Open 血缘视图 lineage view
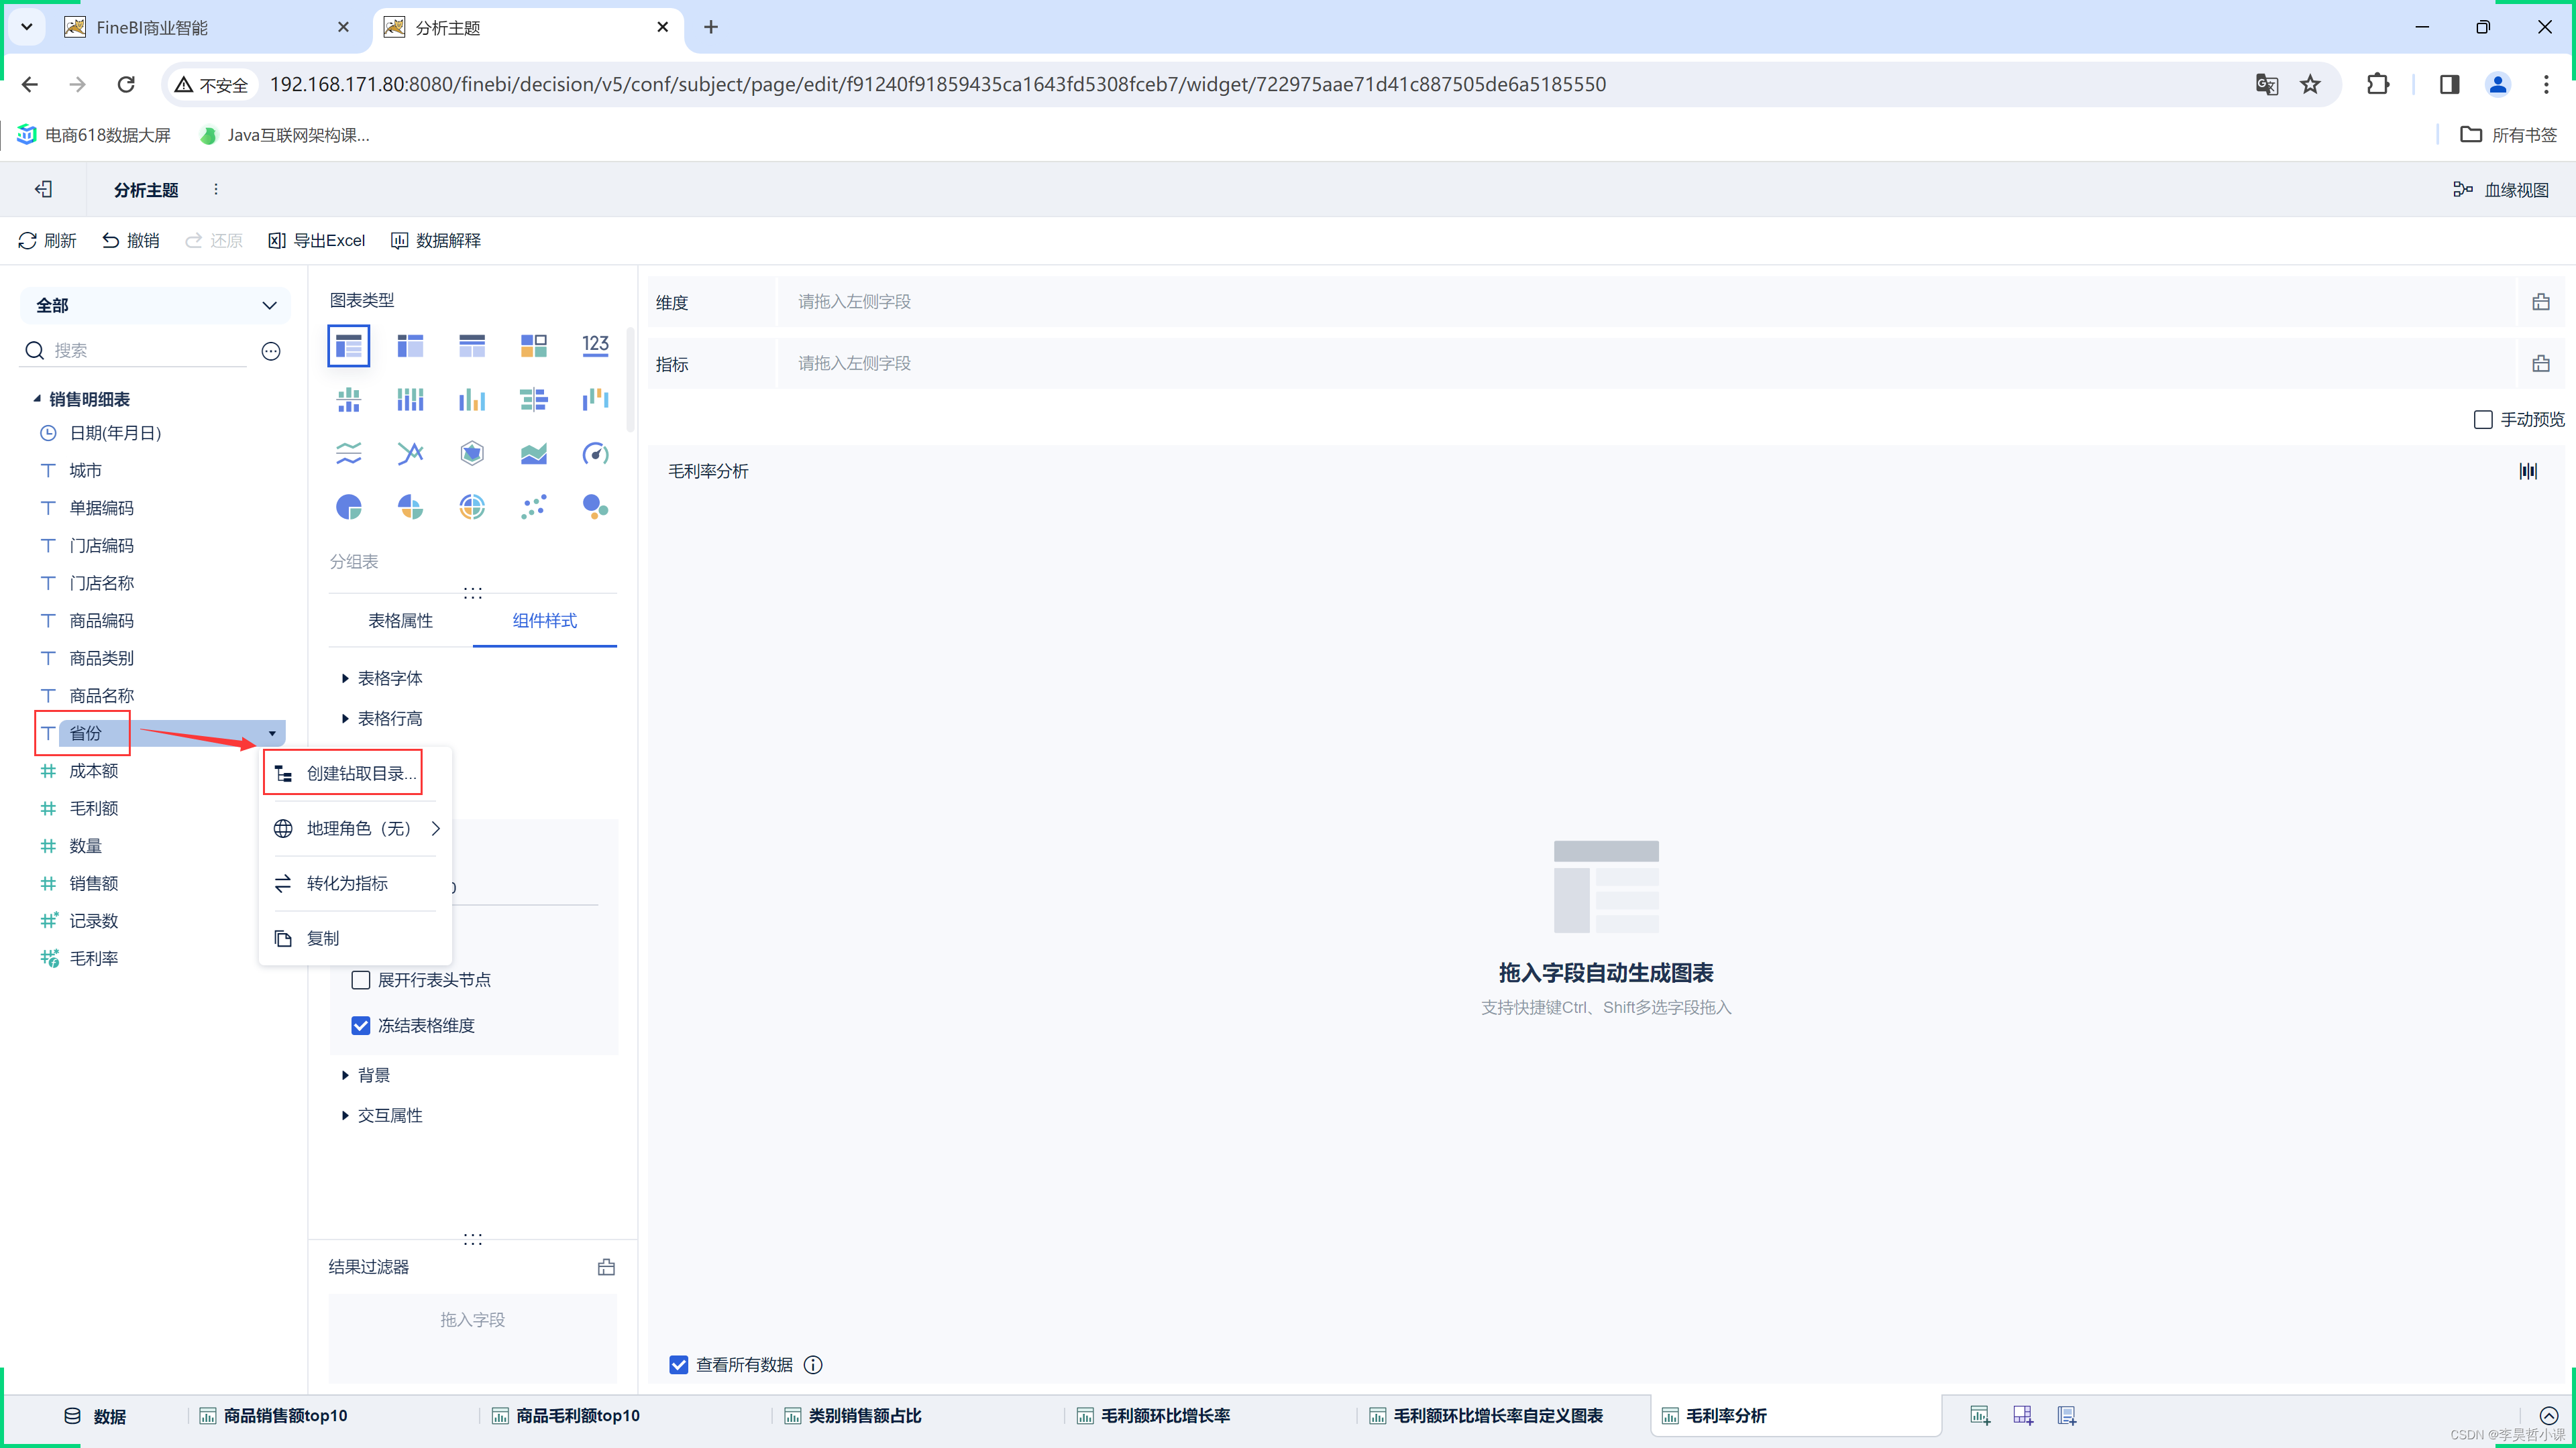2576x1448 pixels. click(x=2501, y=189)
